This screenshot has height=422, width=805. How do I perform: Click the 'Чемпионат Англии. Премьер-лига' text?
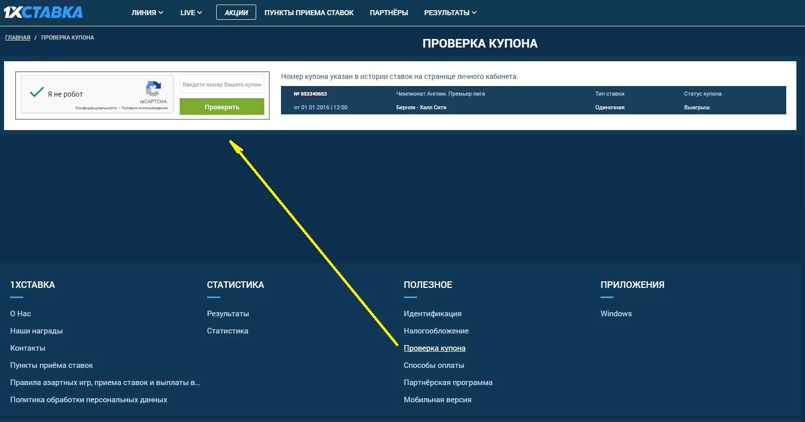(x=440, y=94)
